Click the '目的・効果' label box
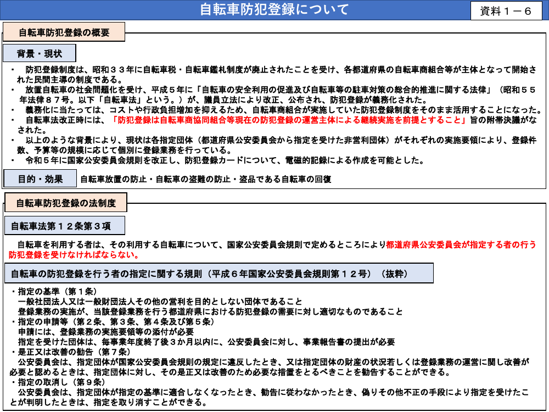The width and height of the screenshot is (549, 412). (x=40, y=179)
